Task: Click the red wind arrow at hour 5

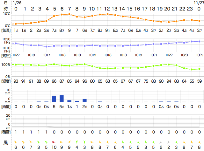Action: tap(54, 142)
